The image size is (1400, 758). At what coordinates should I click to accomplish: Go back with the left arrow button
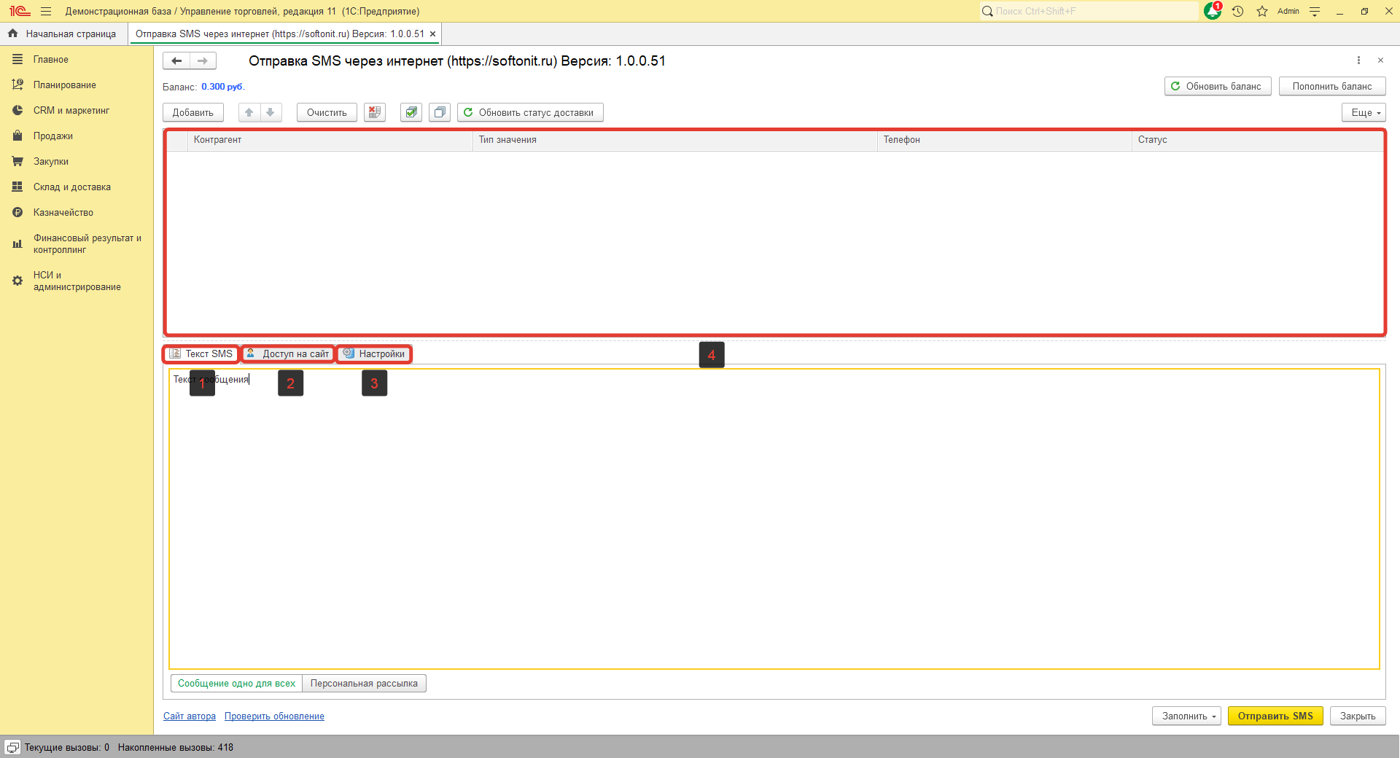[x=176, y=61]
